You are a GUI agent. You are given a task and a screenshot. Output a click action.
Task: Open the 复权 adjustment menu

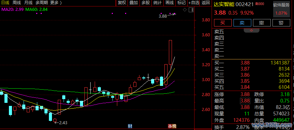[x=122, y=3]
